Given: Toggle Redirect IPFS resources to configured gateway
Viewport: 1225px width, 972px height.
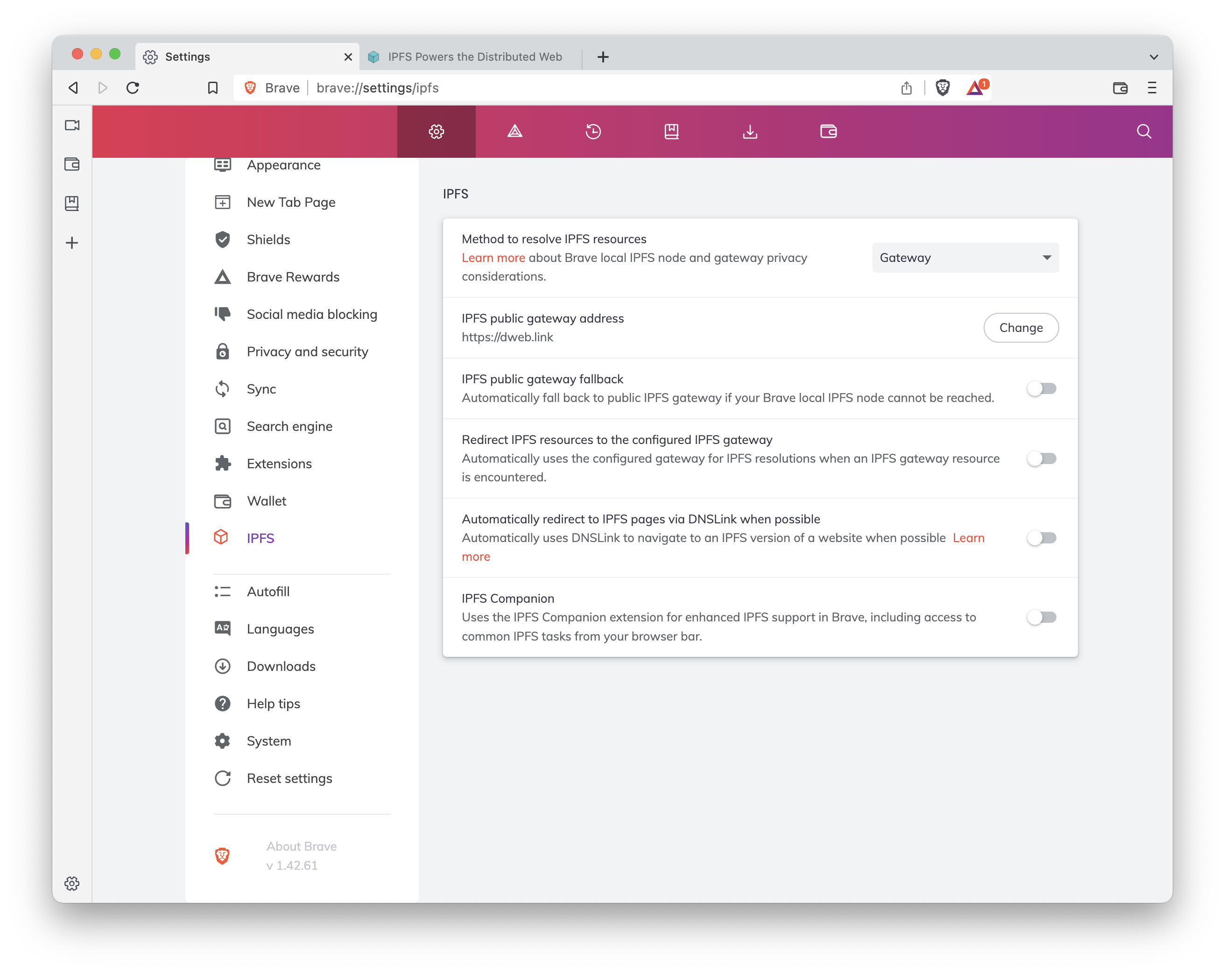Looking at the screenshot, I should click(1042, 458).
